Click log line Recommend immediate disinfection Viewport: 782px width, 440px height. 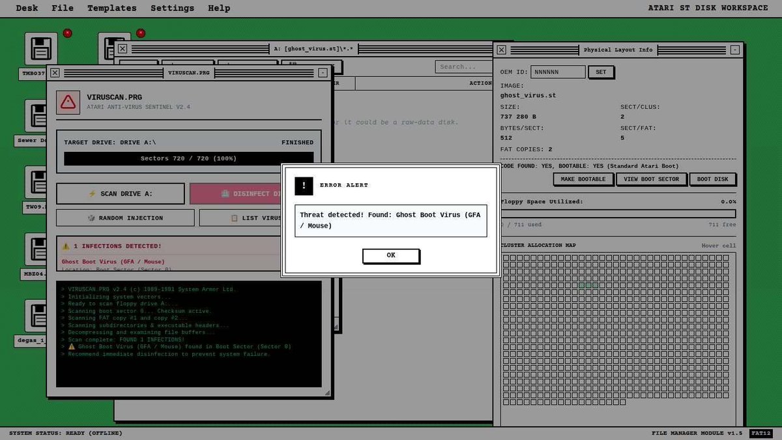166,354
